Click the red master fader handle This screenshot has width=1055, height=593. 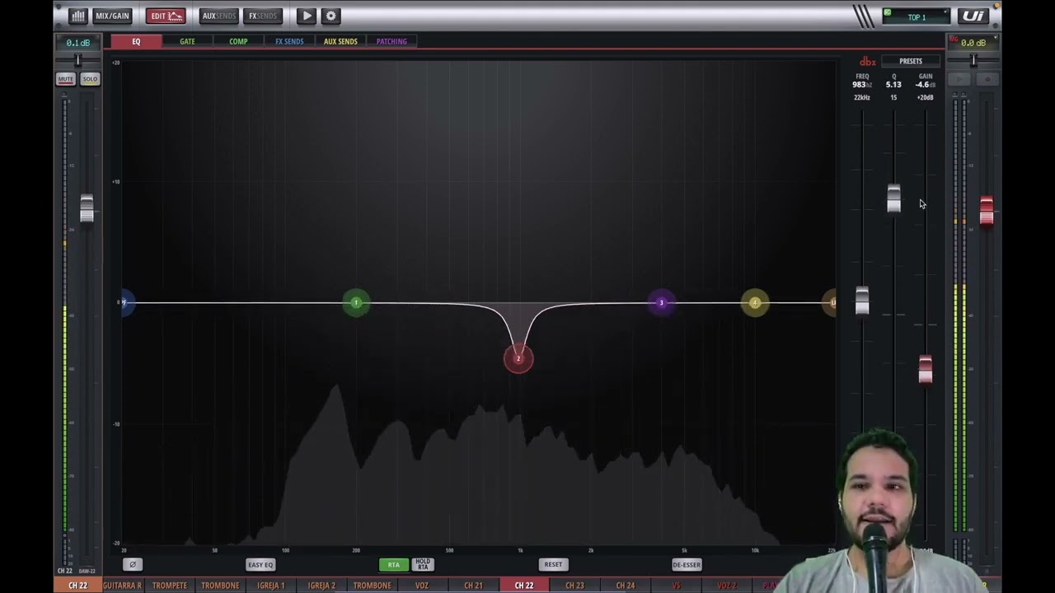tap(987, 210)
